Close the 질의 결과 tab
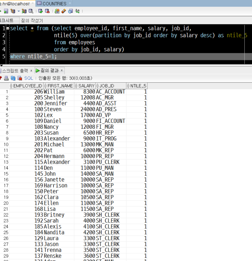This screenshot has height=261, width=252. [x=62, y=70]
